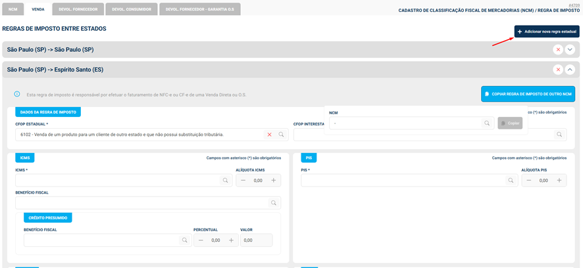
Task: Click Adicionar nova regra estadual button
Action: pos(547,32)
